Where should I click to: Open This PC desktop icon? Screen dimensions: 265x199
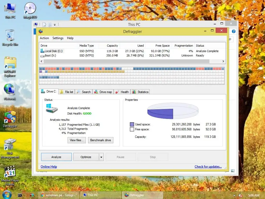[10, 10]
